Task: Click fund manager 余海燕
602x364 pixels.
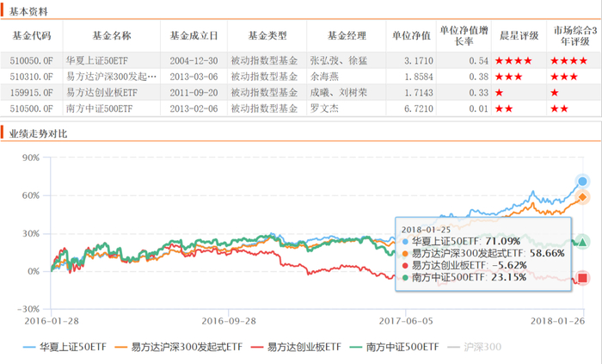Action: click(x=324, y=77)
